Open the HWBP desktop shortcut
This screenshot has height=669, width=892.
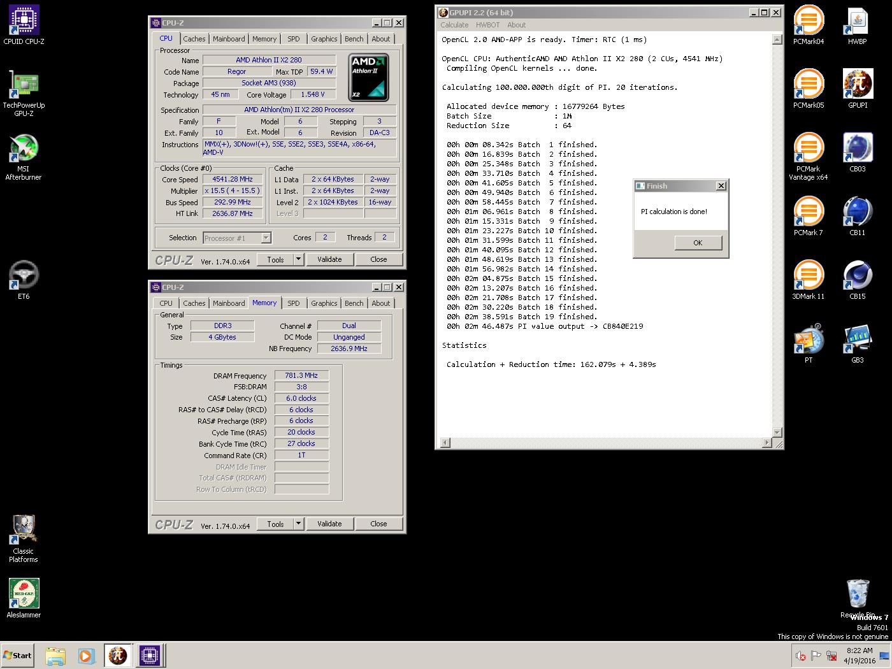[x=858, y=25]
